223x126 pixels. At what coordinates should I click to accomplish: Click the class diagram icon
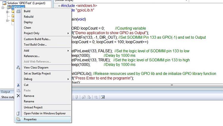(18, 67)
